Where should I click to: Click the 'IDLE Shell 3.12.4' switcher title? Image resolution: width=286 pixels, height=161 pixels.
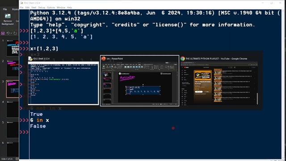click(x=42, y=59)
